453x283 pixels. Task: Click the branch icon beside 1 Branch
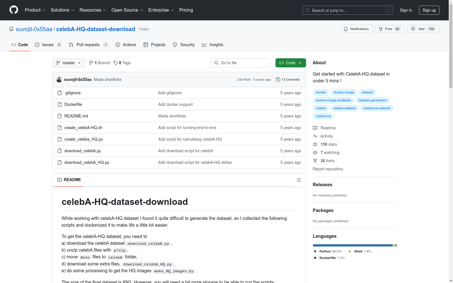91,63
